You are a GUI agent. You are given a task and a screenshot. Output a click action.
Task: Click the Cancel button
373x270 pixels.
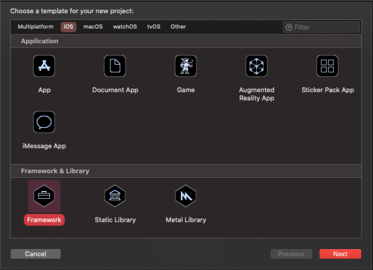(x=36, y=254)
